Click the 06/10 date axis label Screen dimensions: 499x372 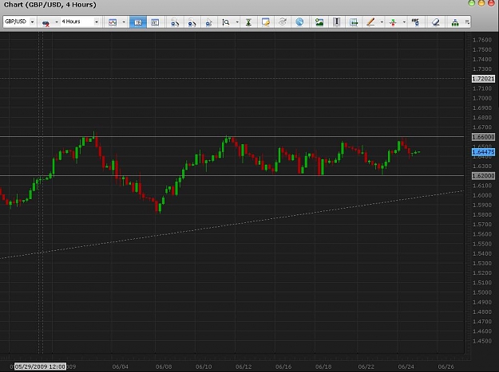[x=204, y=367]
